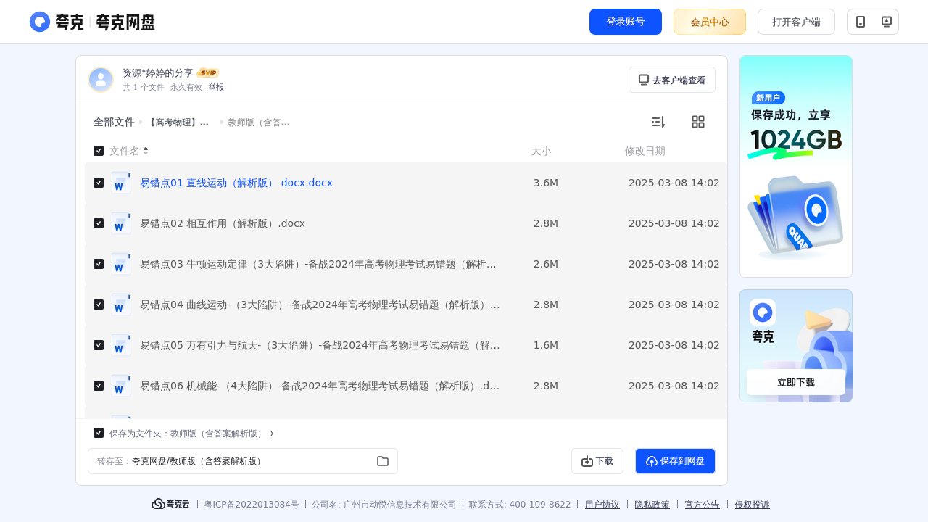Screen dimensions: 928x522
Task: Click the 举报 link
Action: (x=216, y=87)
